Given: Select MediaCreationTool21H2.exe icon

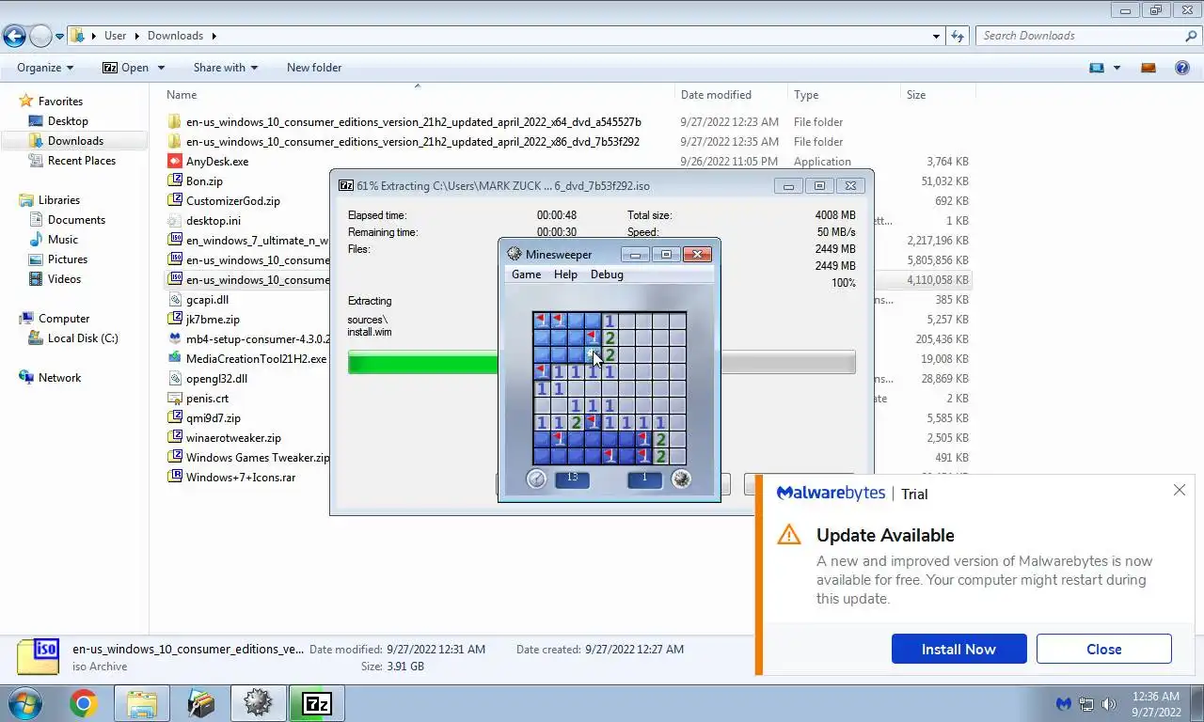Looking at the screenshot, I should tap(174, 359).
